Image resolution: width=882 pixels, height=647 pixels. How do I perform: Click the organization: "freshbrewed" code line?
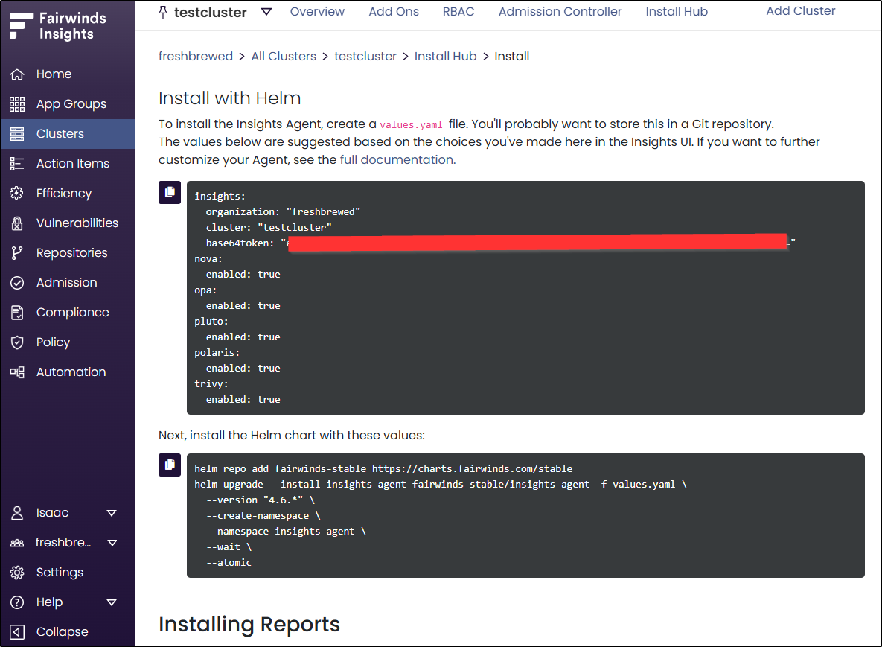pos(283,212)
